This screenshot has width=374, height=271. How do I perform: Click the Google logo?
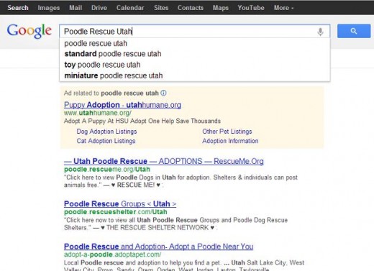tap(29, 31)
